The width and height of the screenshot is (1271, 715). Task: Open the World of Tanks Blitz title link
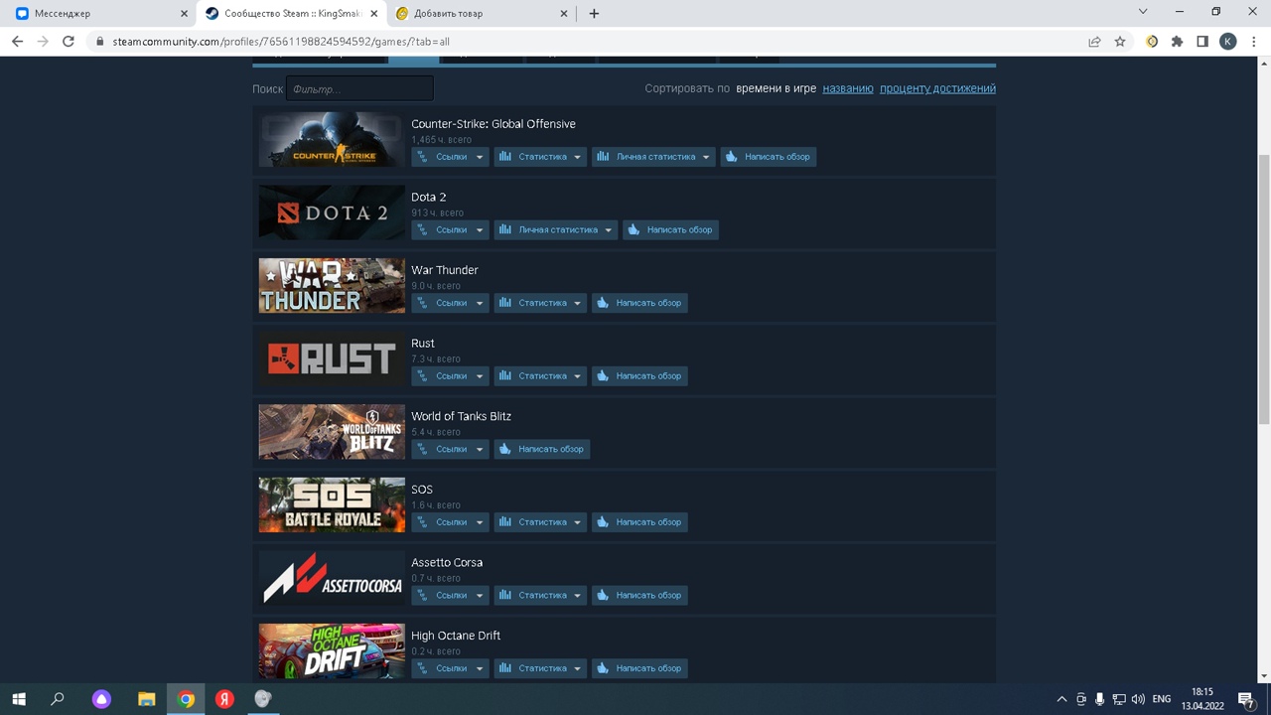[461, 416]
